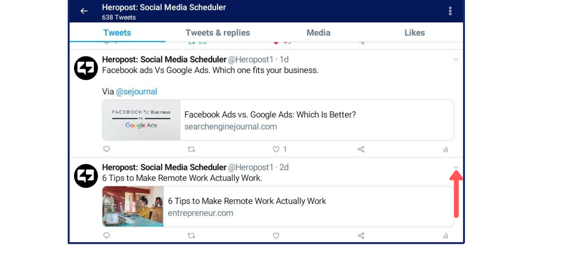
Task: Select the Tweets & replies tab
Action: coord(218,32)
